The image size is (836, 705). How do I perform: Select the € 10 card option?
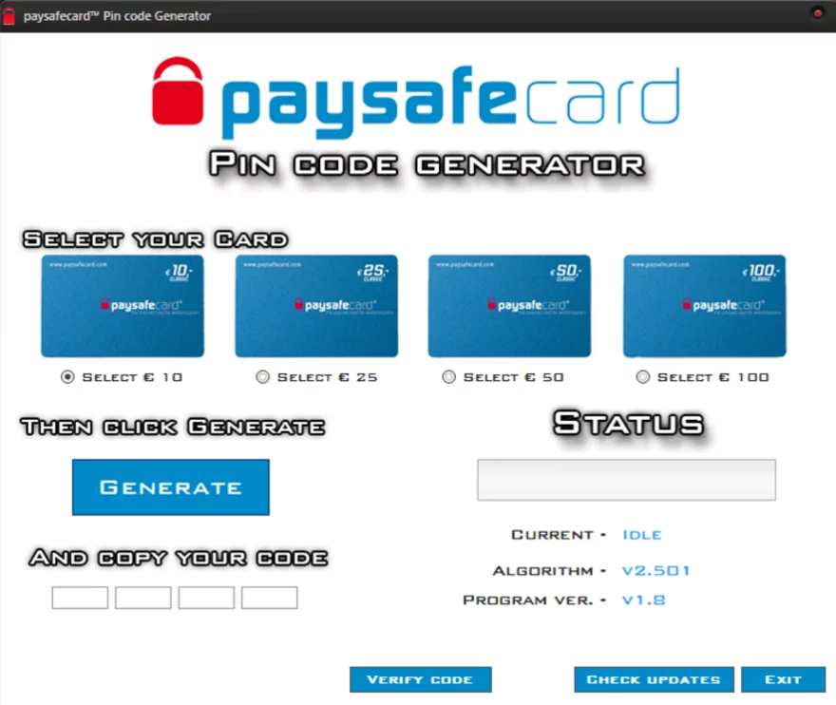coord(66,376)
